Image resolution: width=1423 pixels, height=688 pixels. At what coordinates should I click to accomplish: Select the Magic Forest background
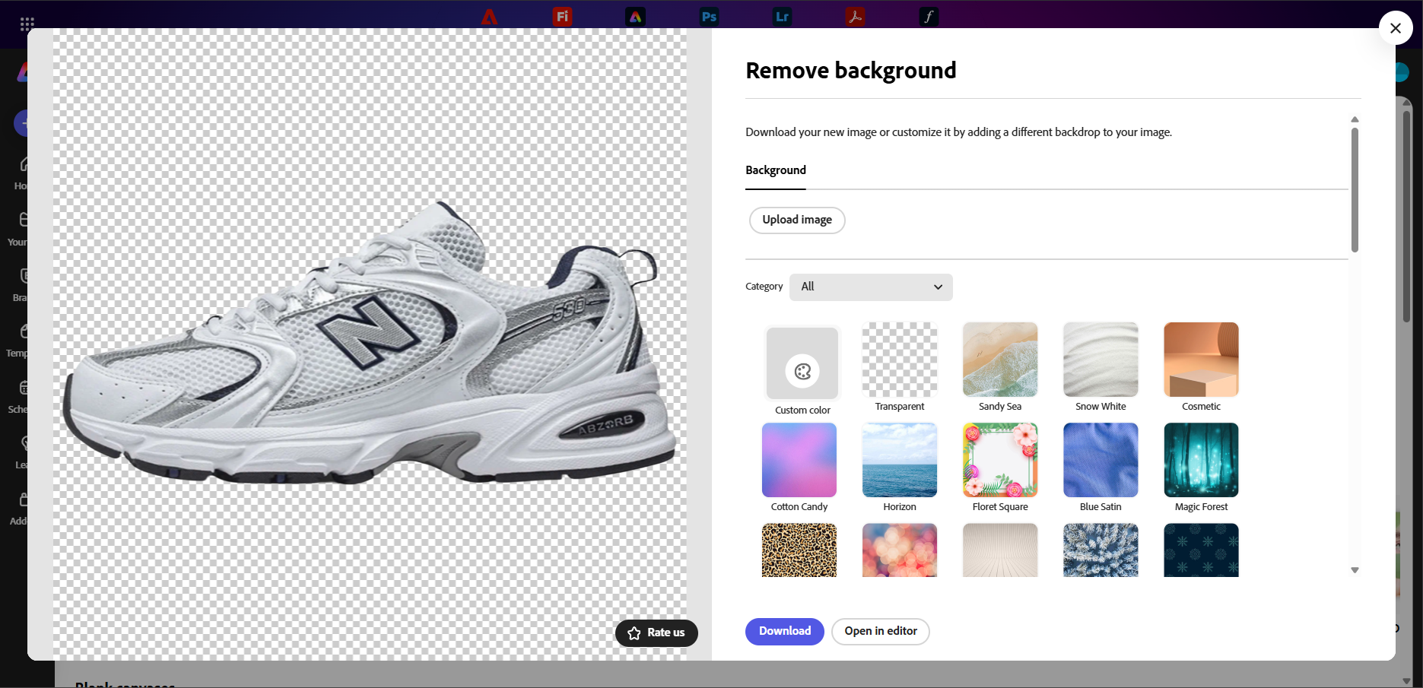tap(1201, 460)
